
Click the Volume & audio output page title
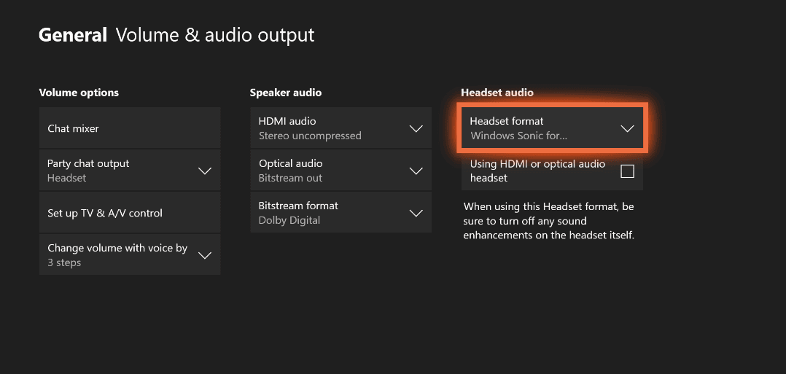[215, 35]
